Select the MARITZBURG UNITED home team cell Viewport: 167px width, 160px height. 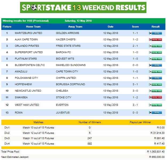point(28,33)
